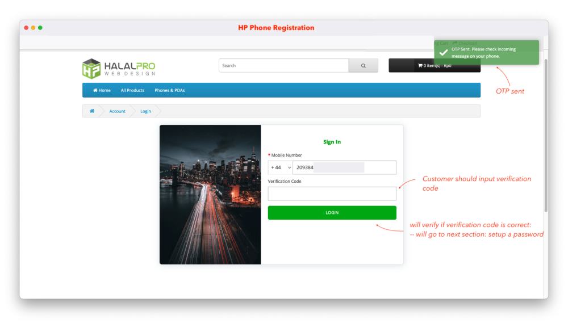The width and height of the screenshot is (568, 332).
Task: Go to Home in the navigation bar
Action: pyautogui.click(x=102, y=90)
